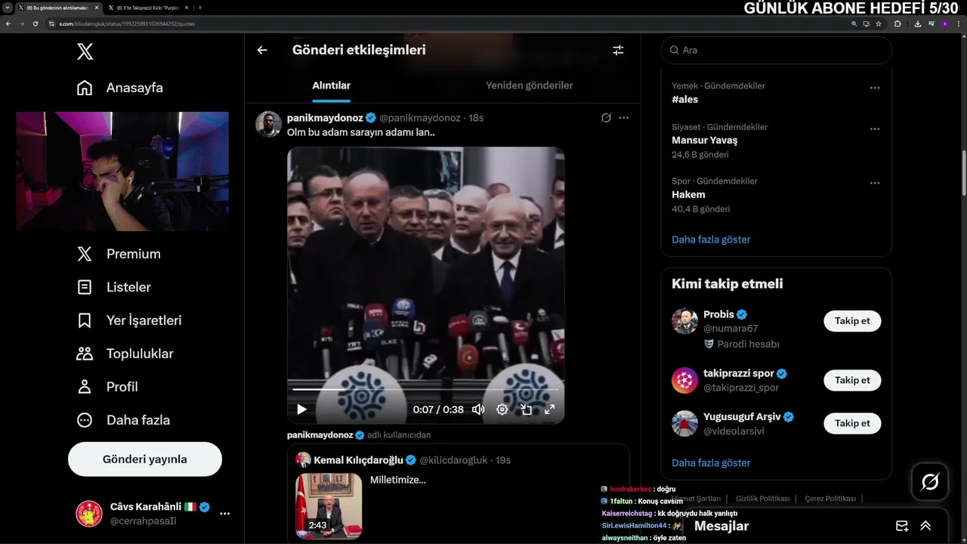The image size is (967, 544).
Task: Open the #ales trending topic
Action: tap(684, 99)
